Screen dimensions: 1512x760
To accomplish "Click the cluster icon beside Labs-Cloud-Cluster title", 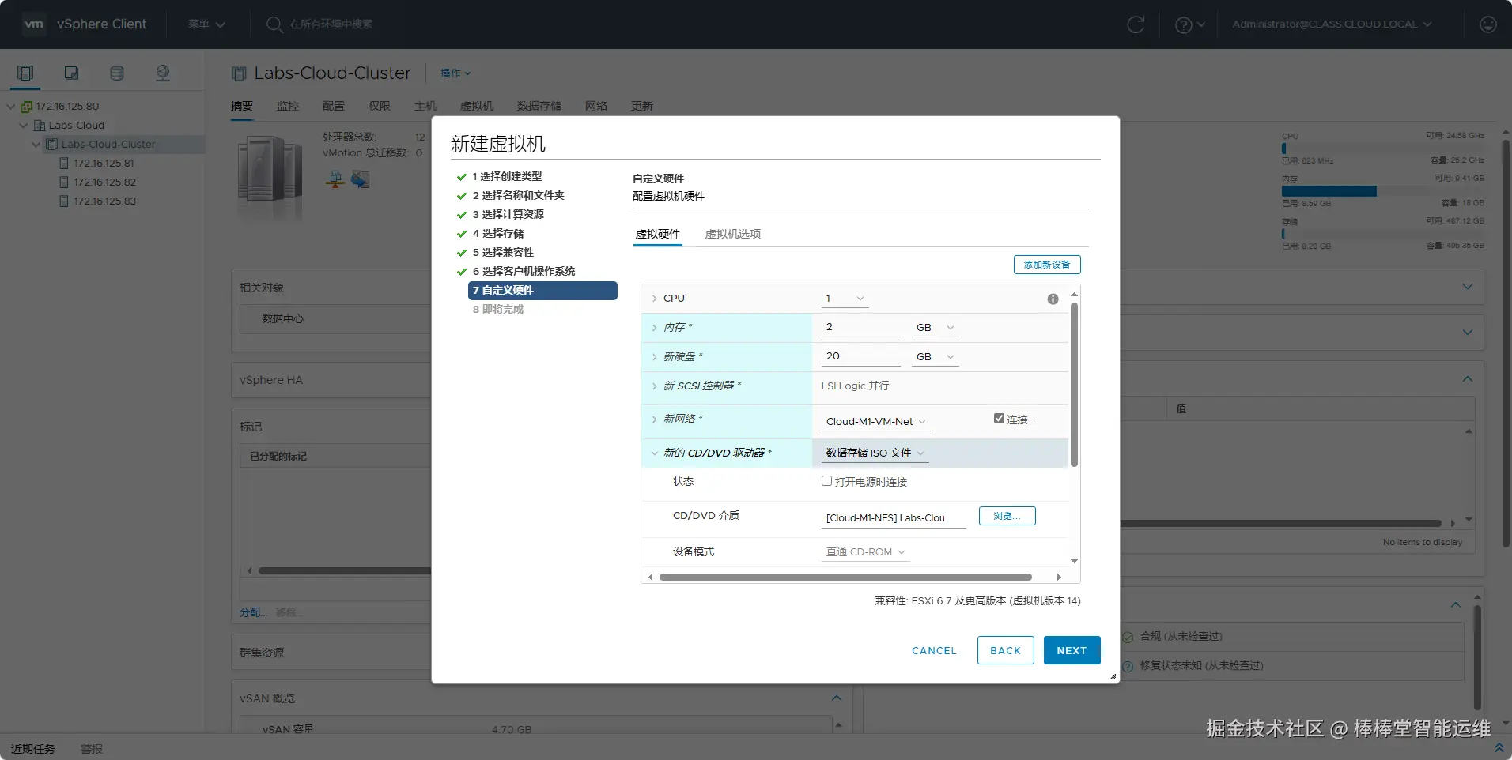I will pyautogui.click(x=239, y=73).
